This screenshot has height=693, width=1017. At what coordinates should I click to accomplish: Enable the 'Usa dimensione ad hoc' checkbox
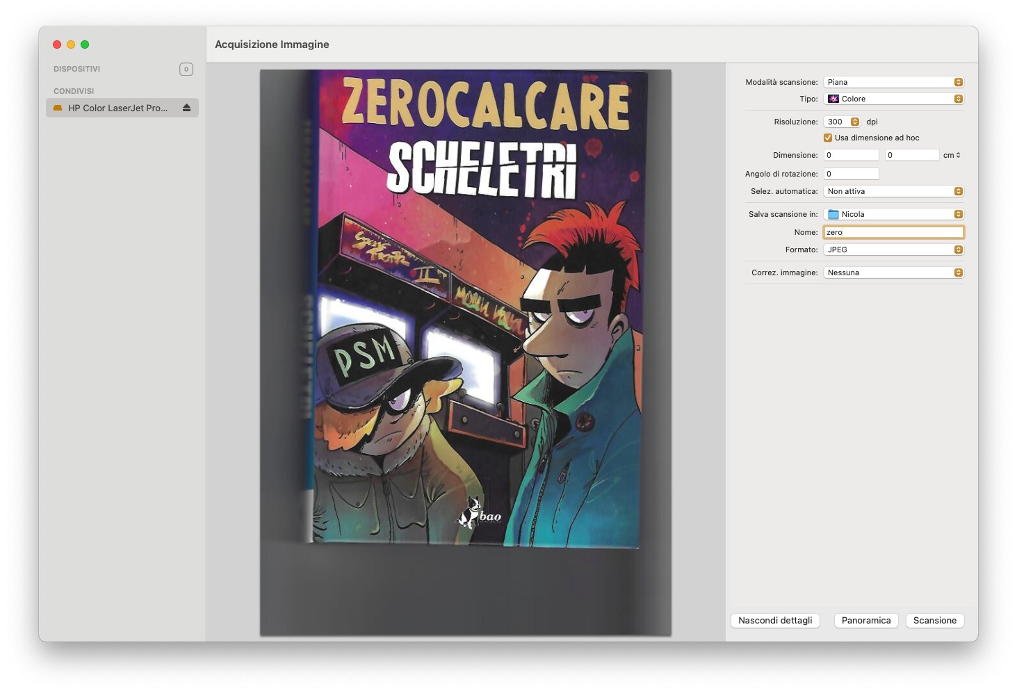(828, 138)
